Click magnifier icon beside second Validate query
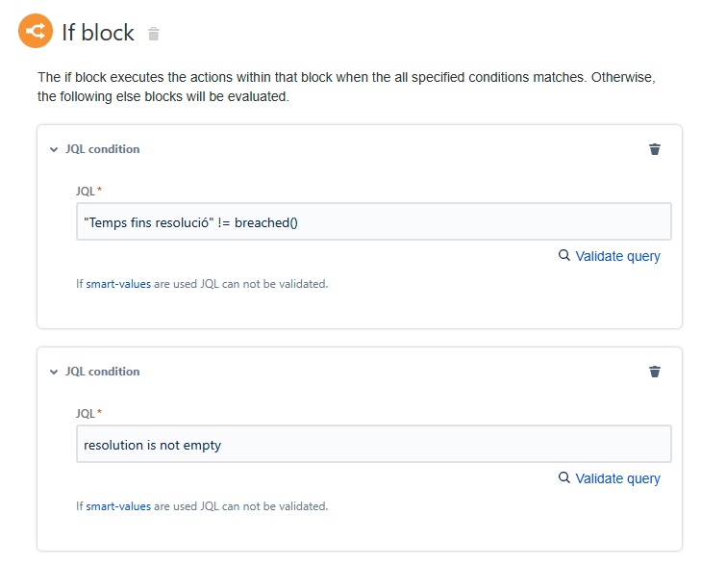Image resolution: width=701 pixels, height=567 pixels. click(564, 478)
